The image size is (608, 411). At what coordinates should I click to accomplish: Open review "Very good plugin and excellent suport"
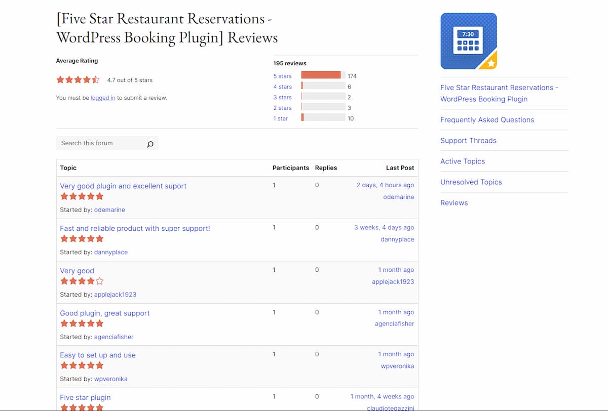point(123,186)
